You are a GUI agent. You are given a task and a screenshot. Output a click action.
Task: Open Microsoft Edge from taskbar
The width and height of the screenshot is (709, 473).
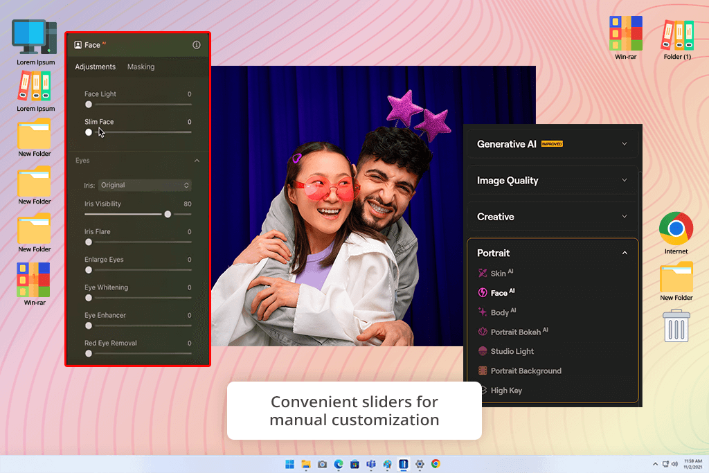(339, 464)
